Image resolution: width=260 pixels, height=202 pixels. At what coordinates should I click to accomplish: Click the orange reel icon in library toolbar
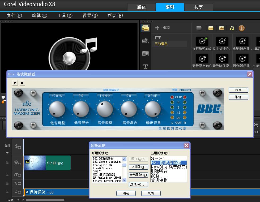242,28
